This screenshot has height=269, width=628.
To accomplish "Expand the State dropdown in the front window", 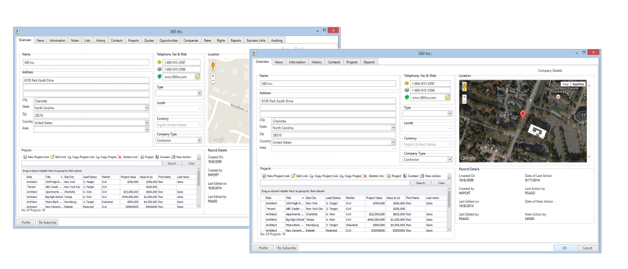I will (394, 128).
